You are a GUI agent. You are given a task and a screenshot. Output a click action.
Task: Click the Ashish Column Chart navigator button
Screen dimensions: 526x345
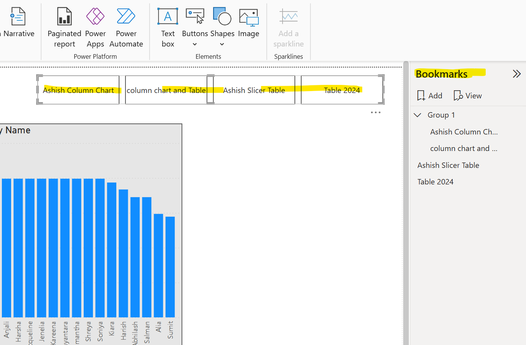[79, 90]
